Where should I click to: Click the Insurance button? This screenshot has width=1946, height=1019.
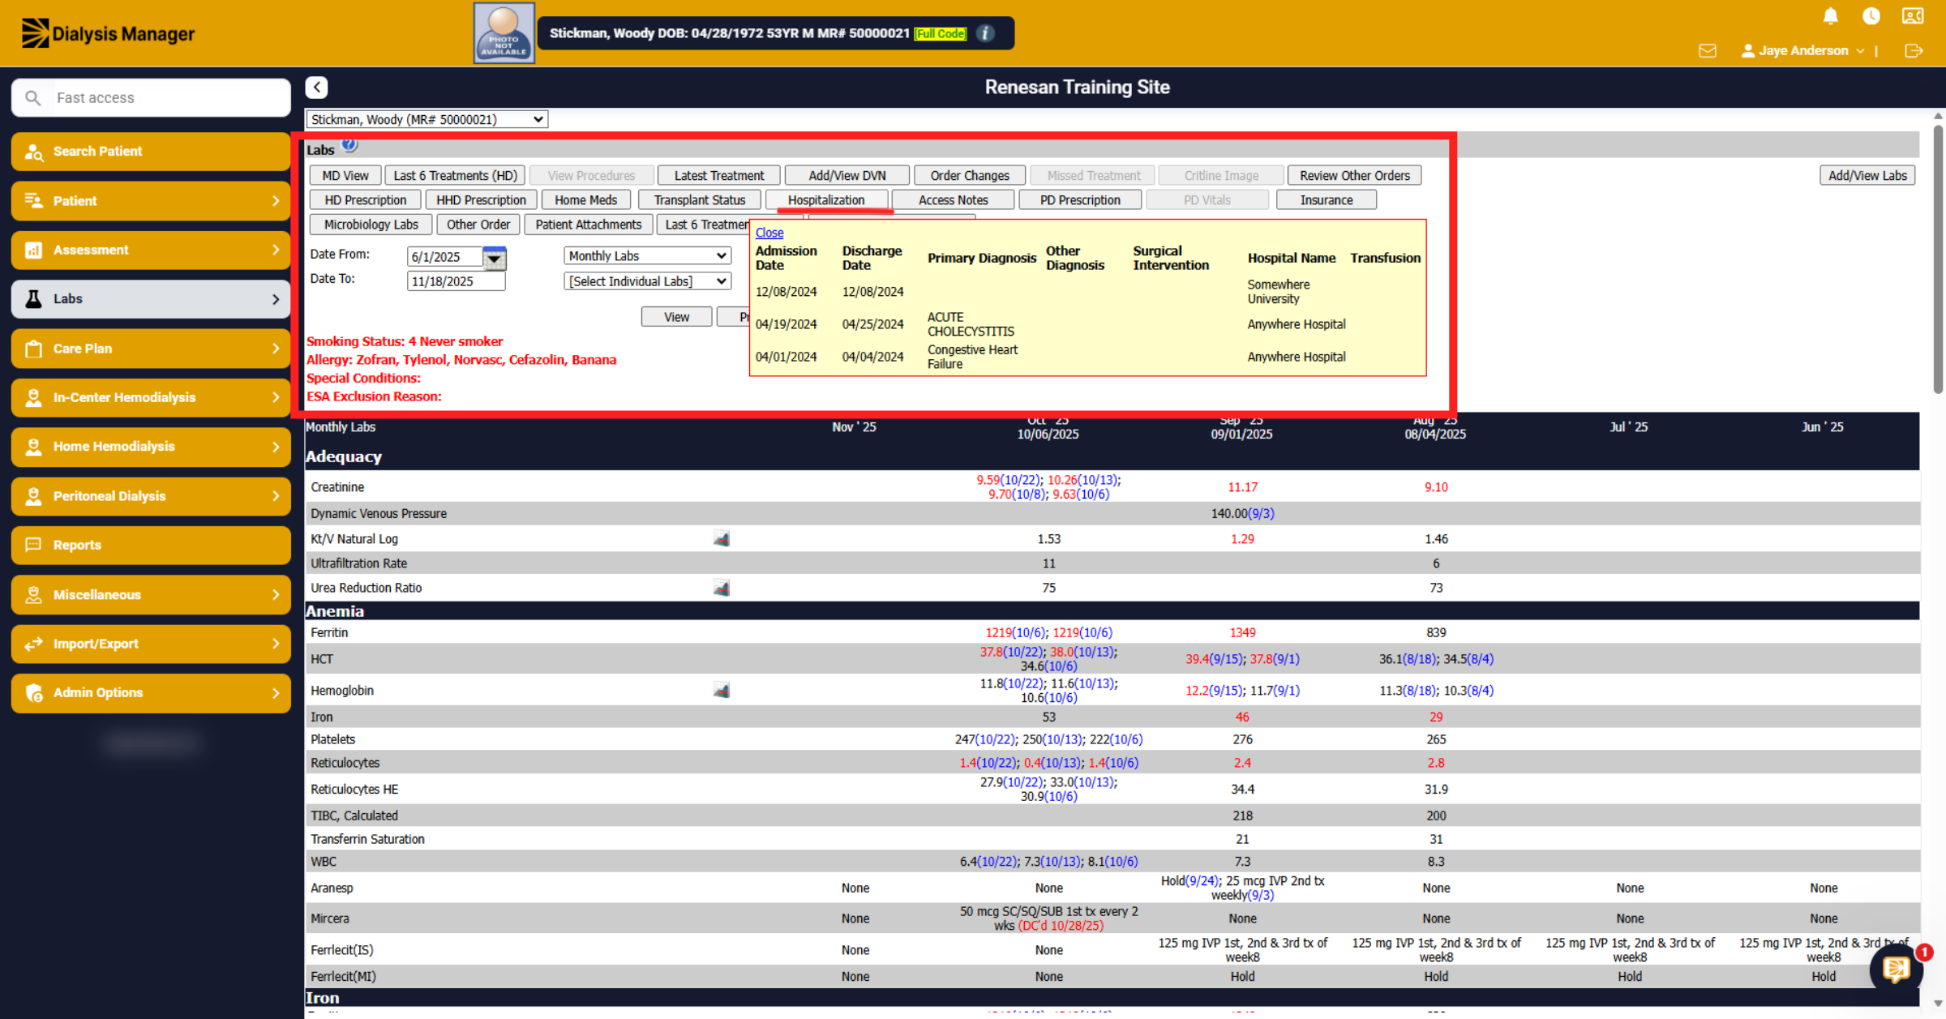tap(1327, 200)
